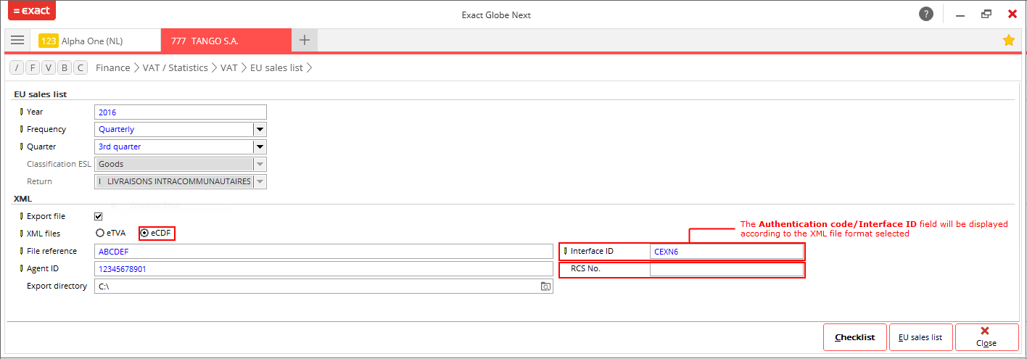Click the Agent ID field

pyautogui.click(x=323, y=268)
